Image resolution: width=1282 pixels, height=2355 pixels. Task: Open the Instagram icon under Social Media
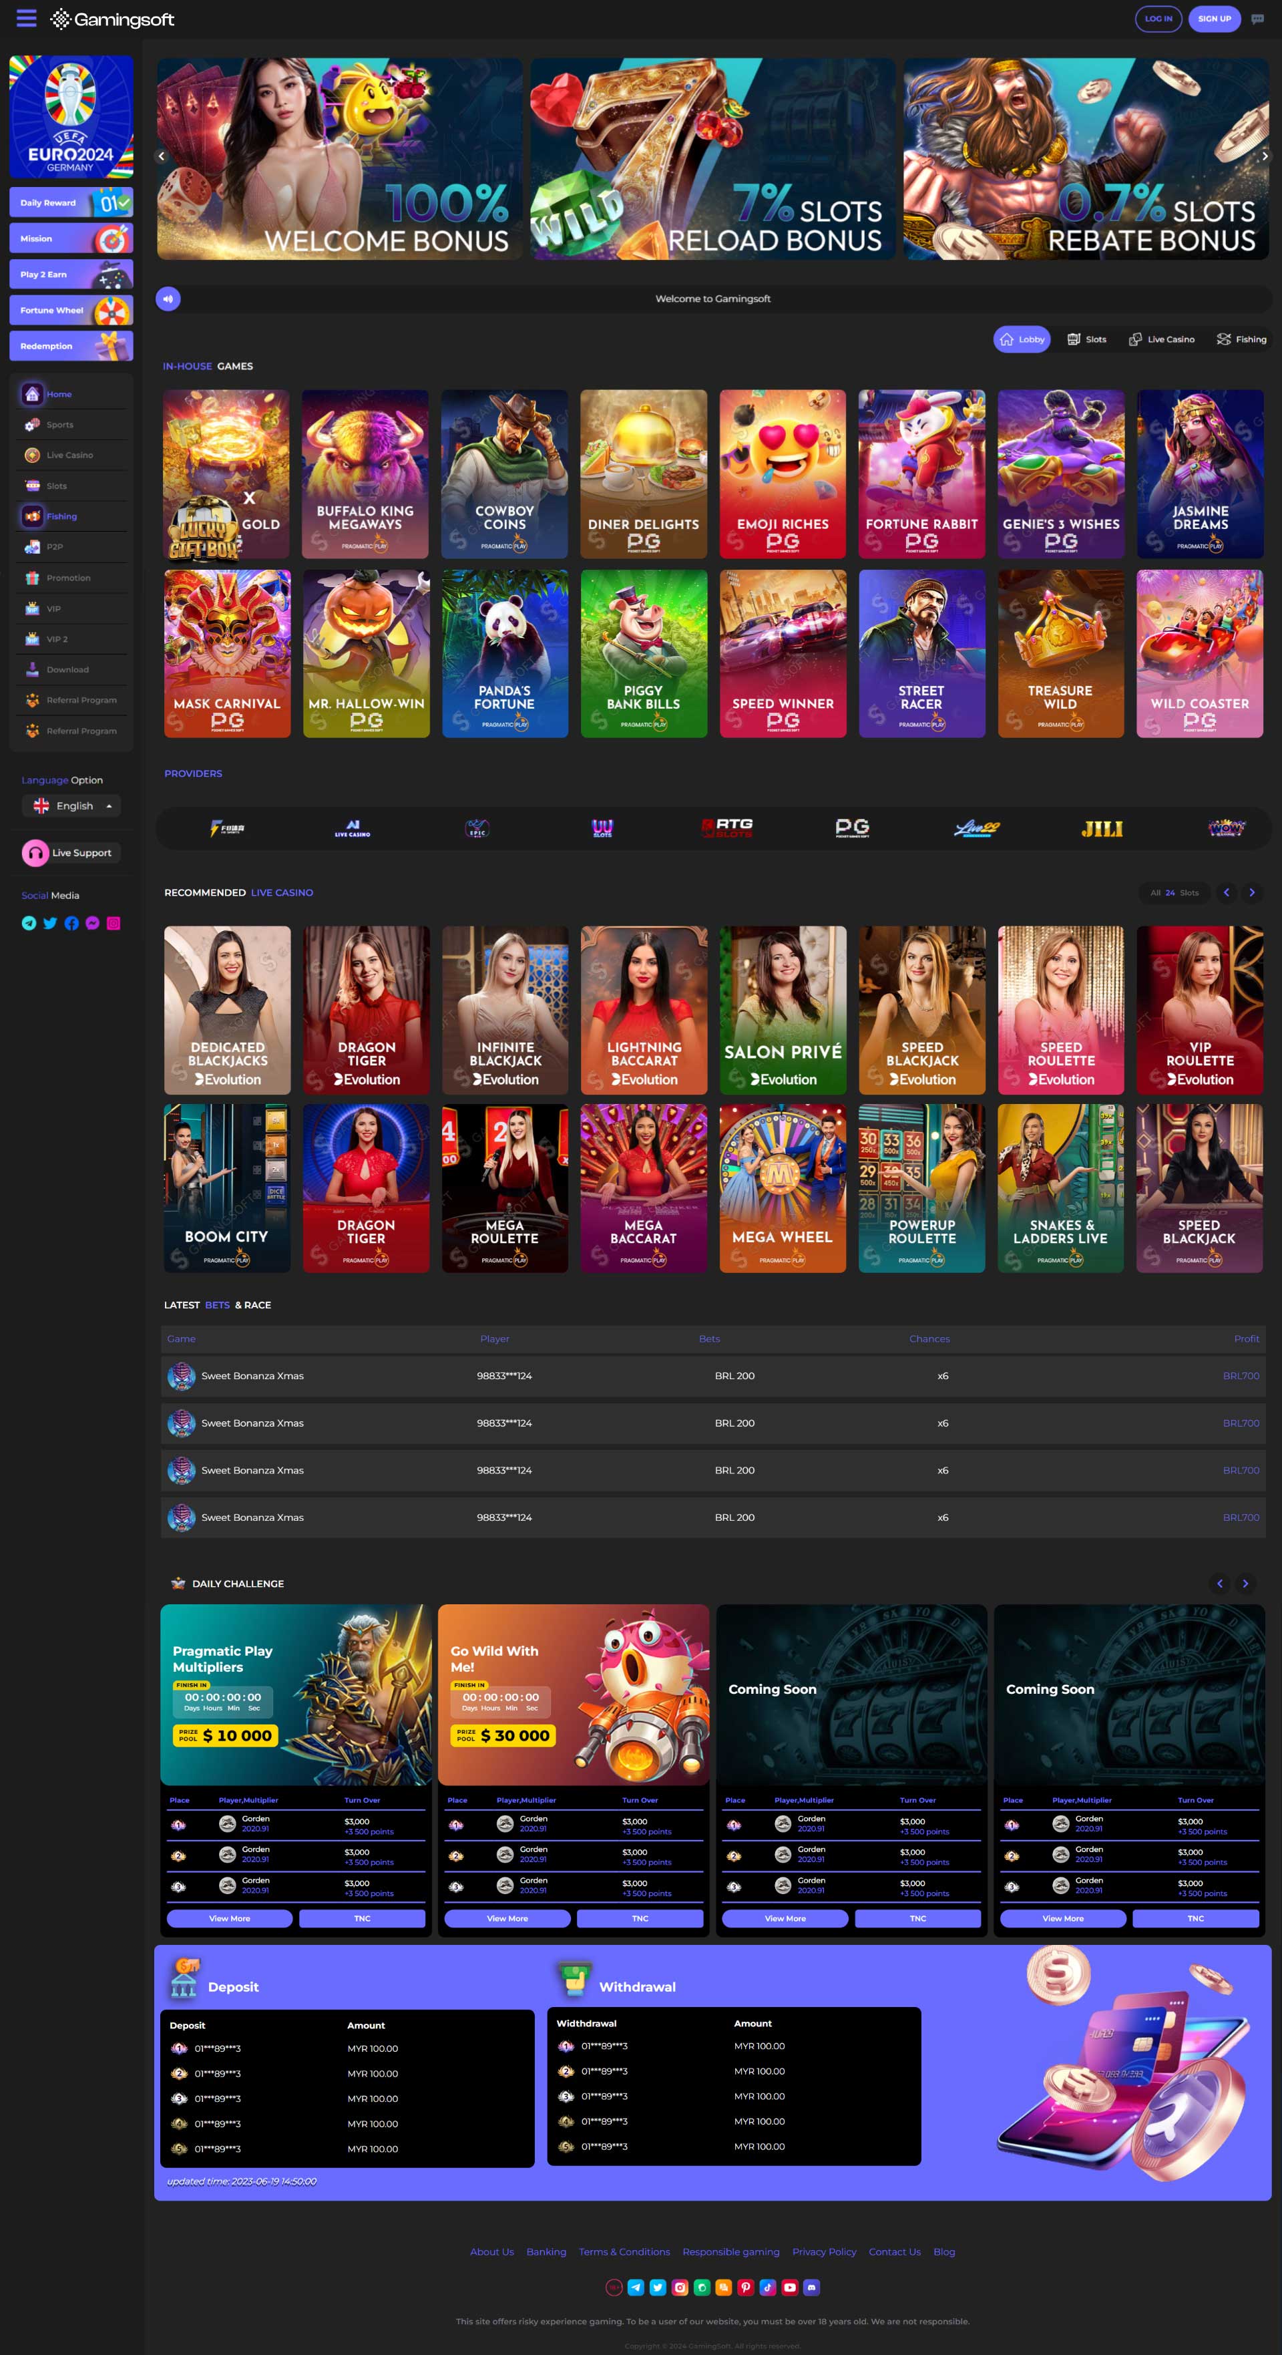pos(114,923)
